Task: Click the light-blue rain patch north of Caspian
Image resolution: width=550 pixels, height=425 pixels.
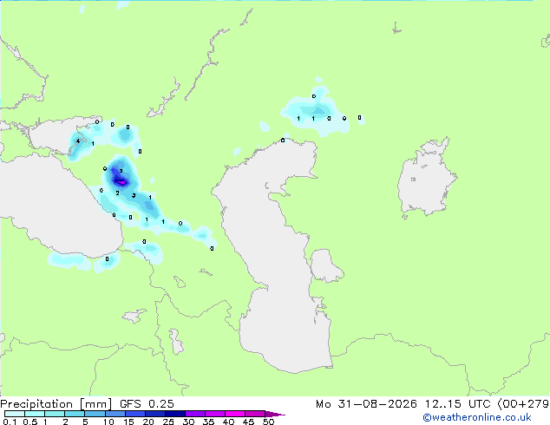Action: 314,112
